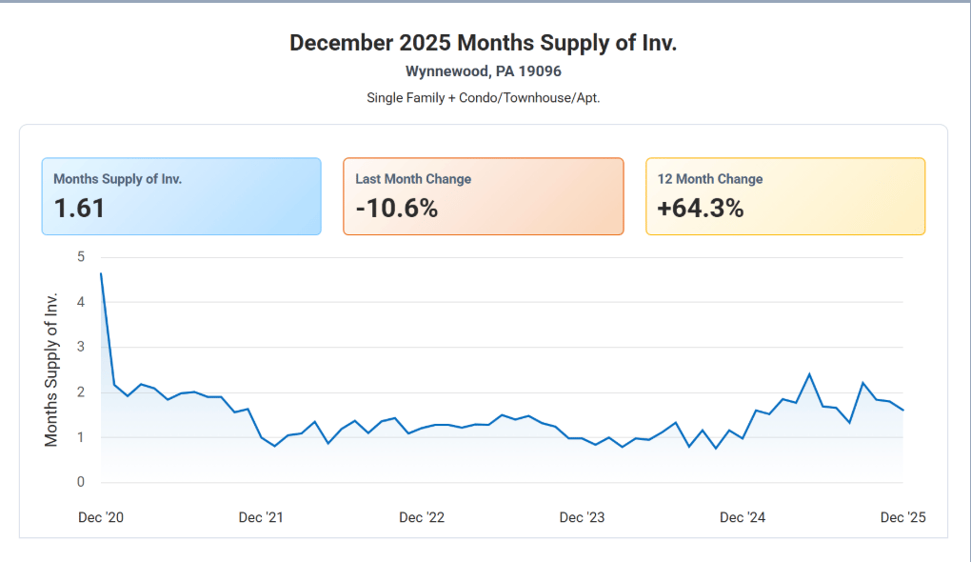
Task: Select the Dec '25 x-axis label
Action: click(902, 517)
